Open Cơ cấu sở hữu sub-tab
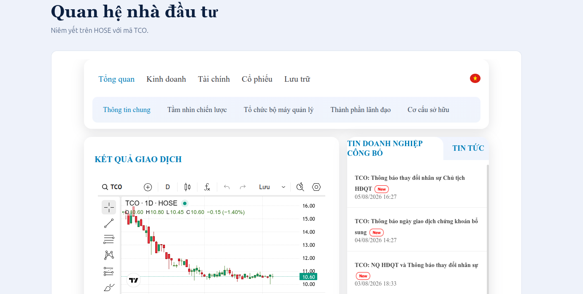The image size is (583, 294). (x=428, y=110)
